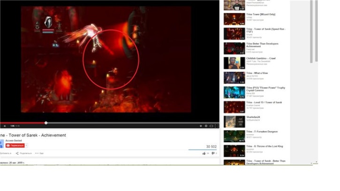The width and height of the screenshot is (340, 191).
Task: Click the share icon below the video
Action: [17, 153]
